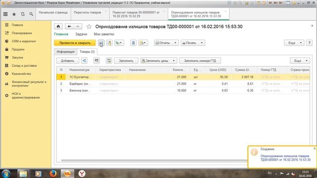Click the Post document icon
Image resolution: width=317 pixels, height=178 pixels.
pyautogui.click(x=109, y=43)
